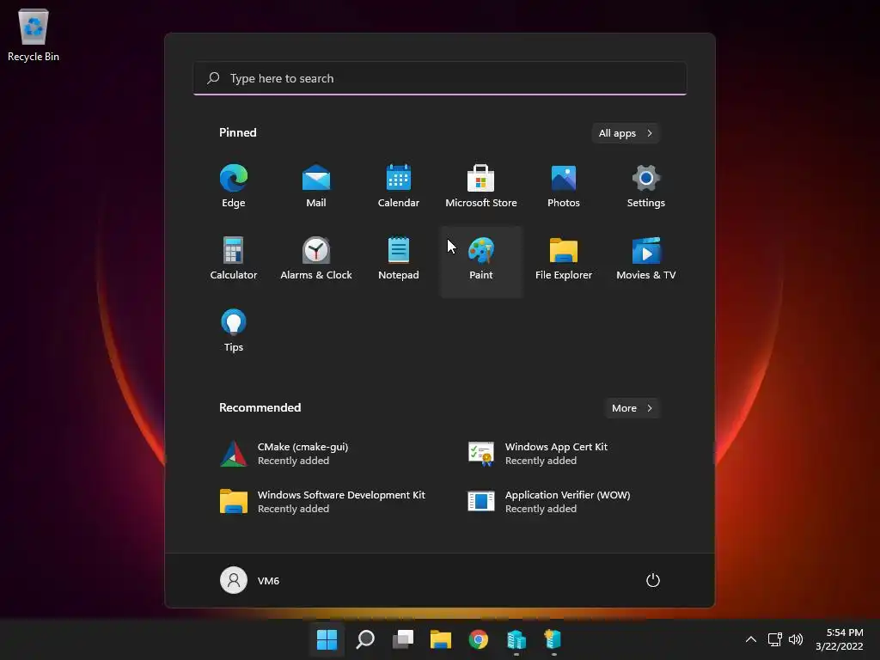Open Settings from pinned apps
The image size is (880, 660).
(x=646, y=186)
